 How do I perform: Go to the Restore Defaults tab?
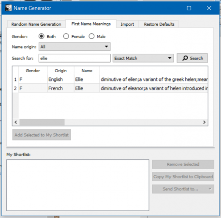tap(159, 24)
